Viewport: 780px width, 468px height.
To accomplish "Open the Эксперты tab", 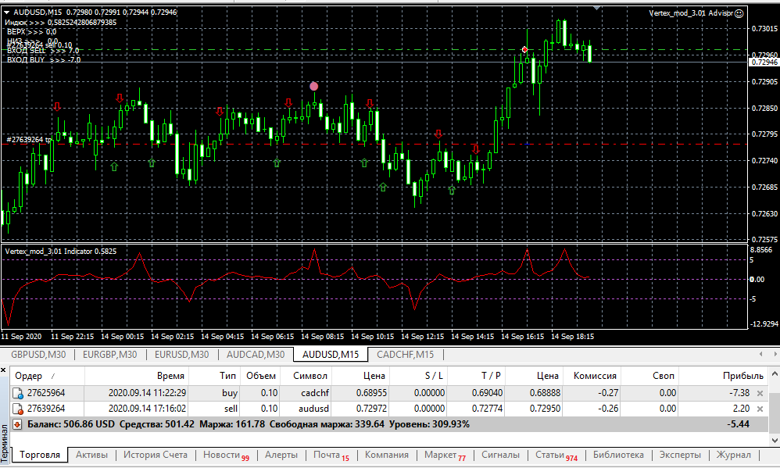I will (679, 455).
